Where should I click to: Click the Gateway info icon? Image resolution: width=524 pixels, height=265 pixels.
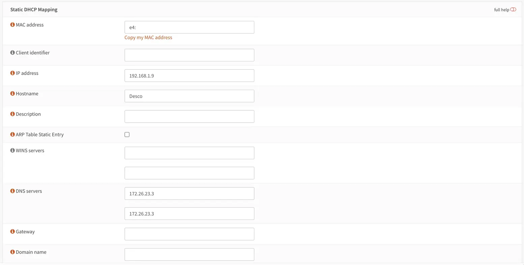(12, 231)
